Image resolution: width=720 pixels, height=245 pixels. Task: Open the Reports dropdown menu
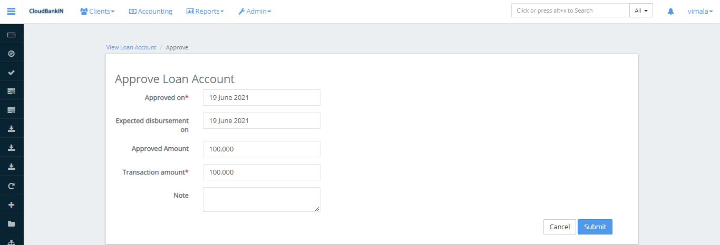tap(205, 11)
